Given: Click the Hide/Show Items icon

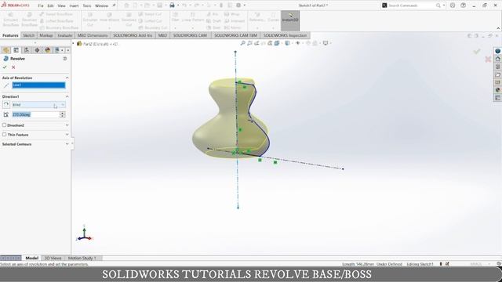Looking at the screenshot, I should (298, 43).
